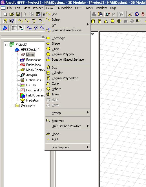Image resolution: width=146 pixels, height=187 pixels.
Task: Select Radiation in the project tree
Action: coord(33,100)
